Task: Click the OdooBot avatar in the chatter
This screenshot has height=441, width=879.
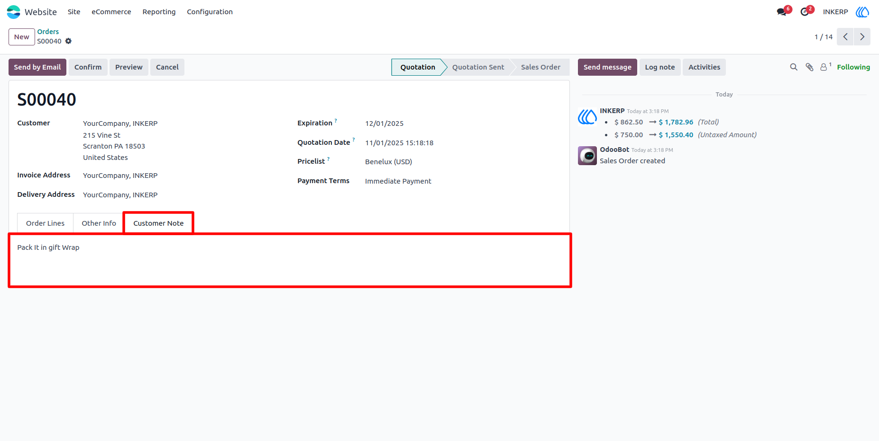Action: 587,156
